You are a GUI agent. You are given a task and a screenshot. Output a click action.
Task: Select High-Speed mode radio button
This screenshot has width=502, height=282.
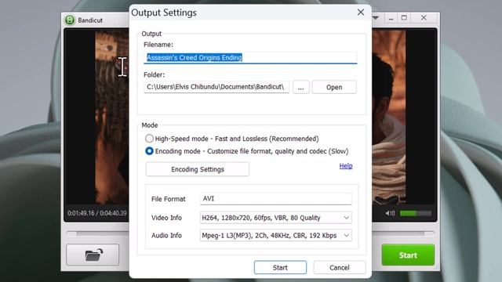pos(149,139)
